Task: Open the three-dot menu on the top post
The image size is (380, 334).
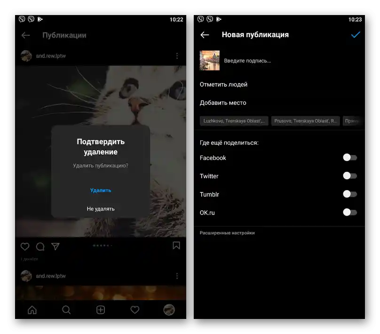Action: click(x=177, y=56)
